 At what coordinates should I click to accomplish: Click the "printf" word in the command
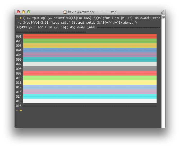click(x=59, y=18)
